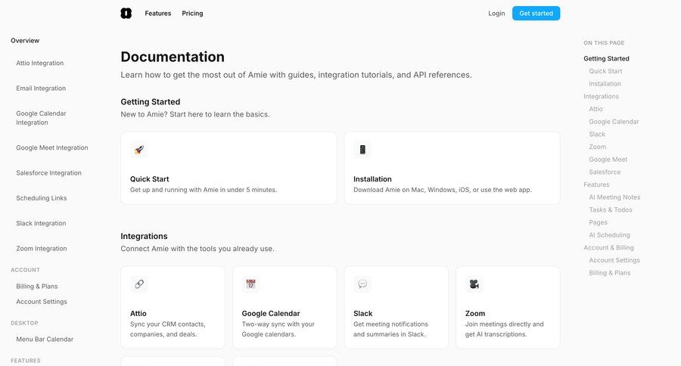Open Attio Integration in the sidebar

coord(40,63)
